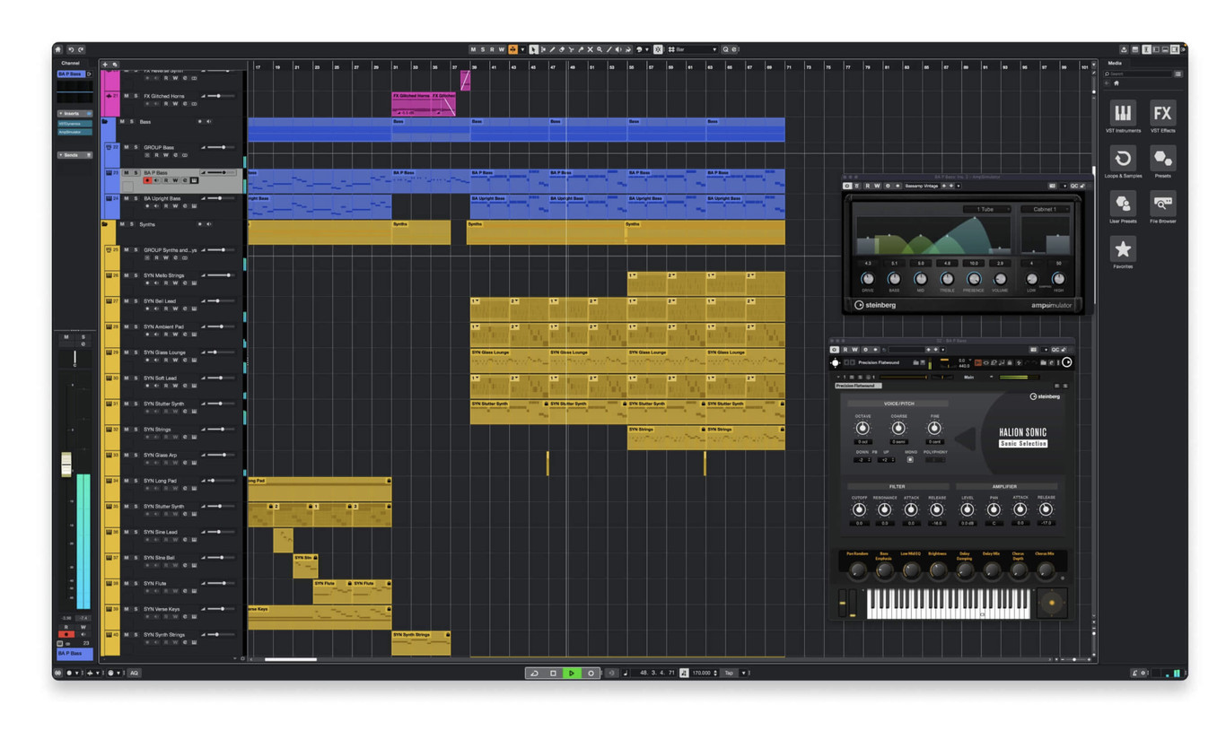Open the Bar grid type dropdown
The width and height of the screenshot is (1226, 739).
pyautogui.click(x=694, y=49)
